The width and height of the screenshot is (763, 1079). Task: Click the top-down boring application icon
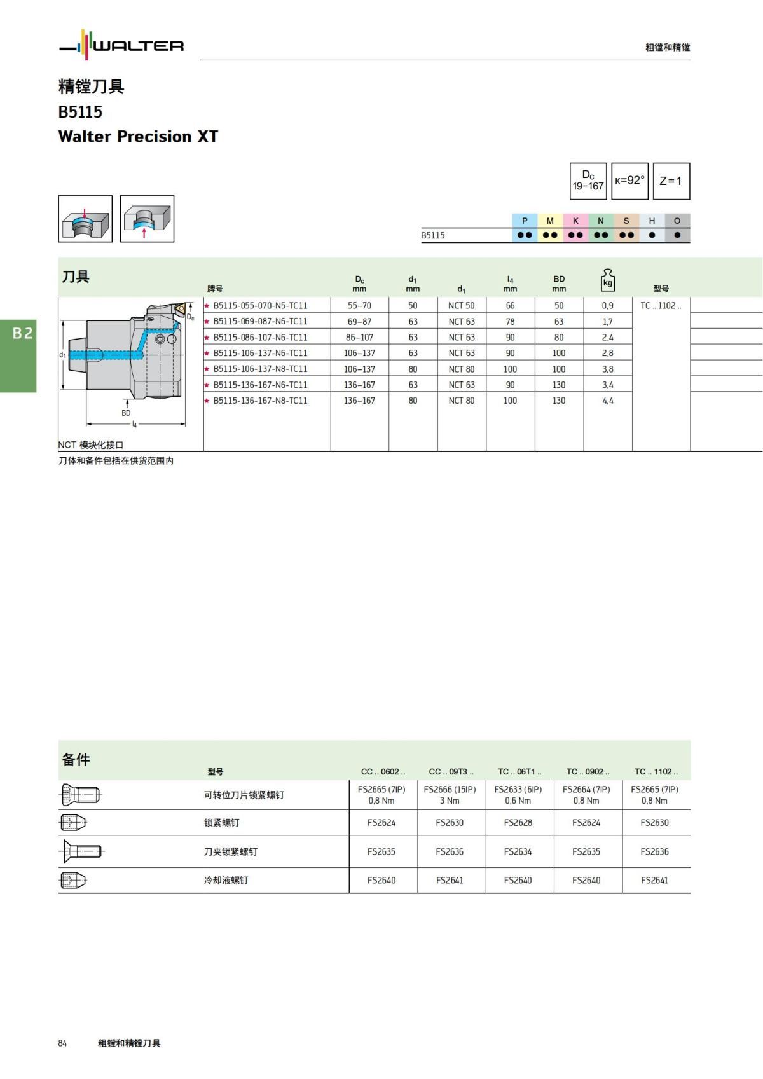click(85, 219)
